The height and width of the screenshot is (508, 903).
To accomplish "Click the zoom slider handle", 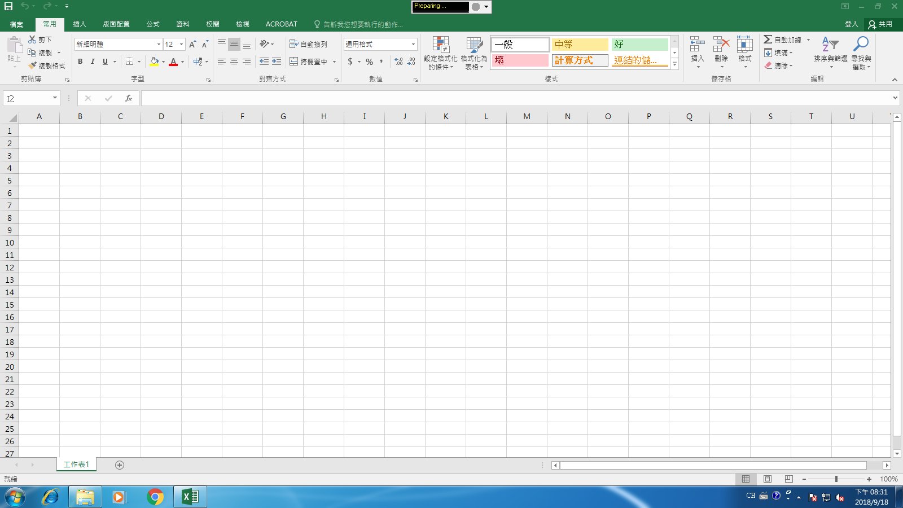I will (836, 479).
